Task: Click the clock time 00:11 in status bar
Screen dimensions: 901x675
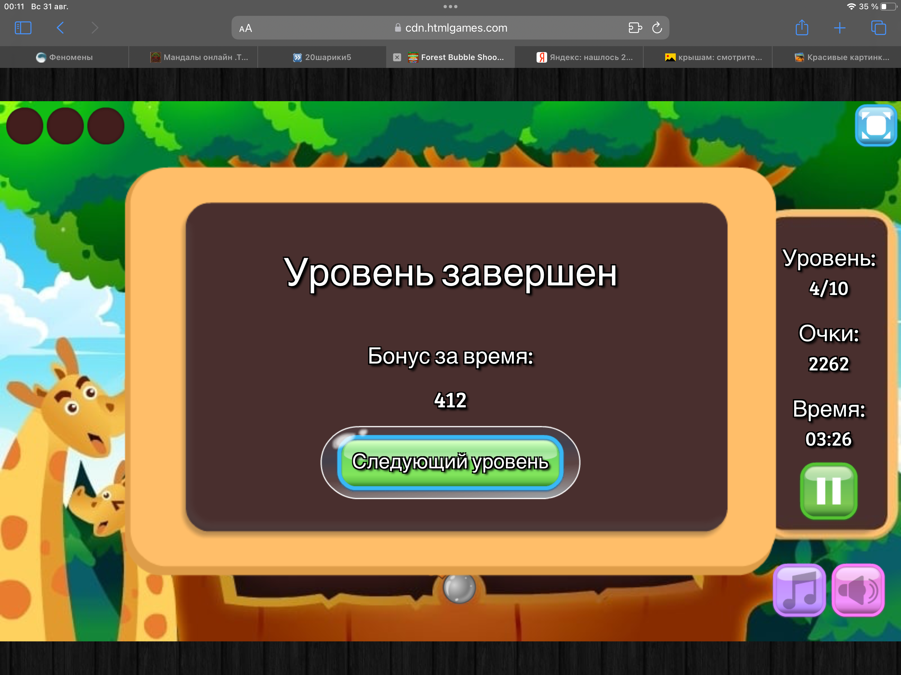Action: [14, 7]
